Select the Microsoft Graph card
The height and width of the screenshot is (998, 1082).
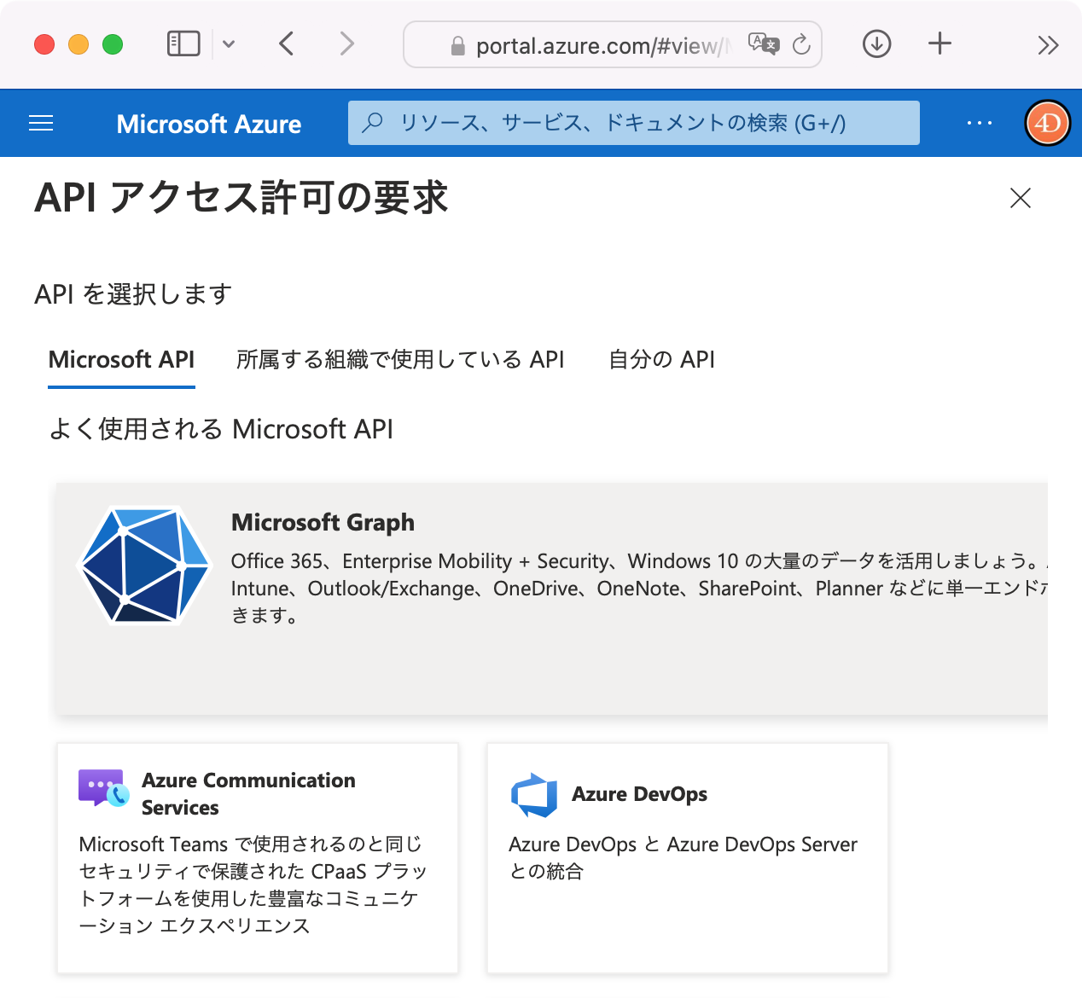pos(551,597)
